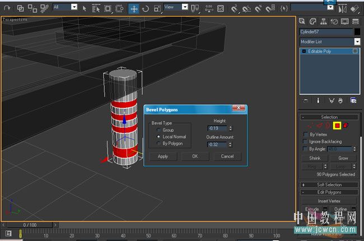Click Apply in Bevel Polygons dialog
This screenshot has width=364, height=241.
pyautogui.click(x=163, y=156)
